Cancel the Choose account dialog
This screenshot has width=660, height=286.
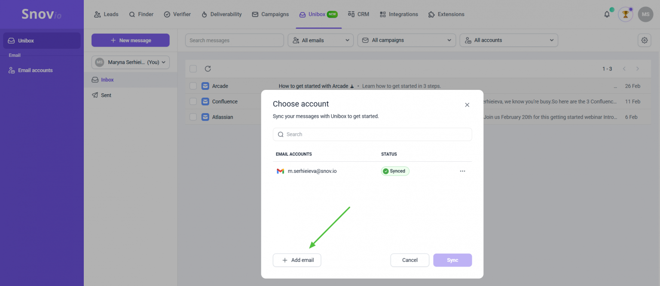coord(410,260)
